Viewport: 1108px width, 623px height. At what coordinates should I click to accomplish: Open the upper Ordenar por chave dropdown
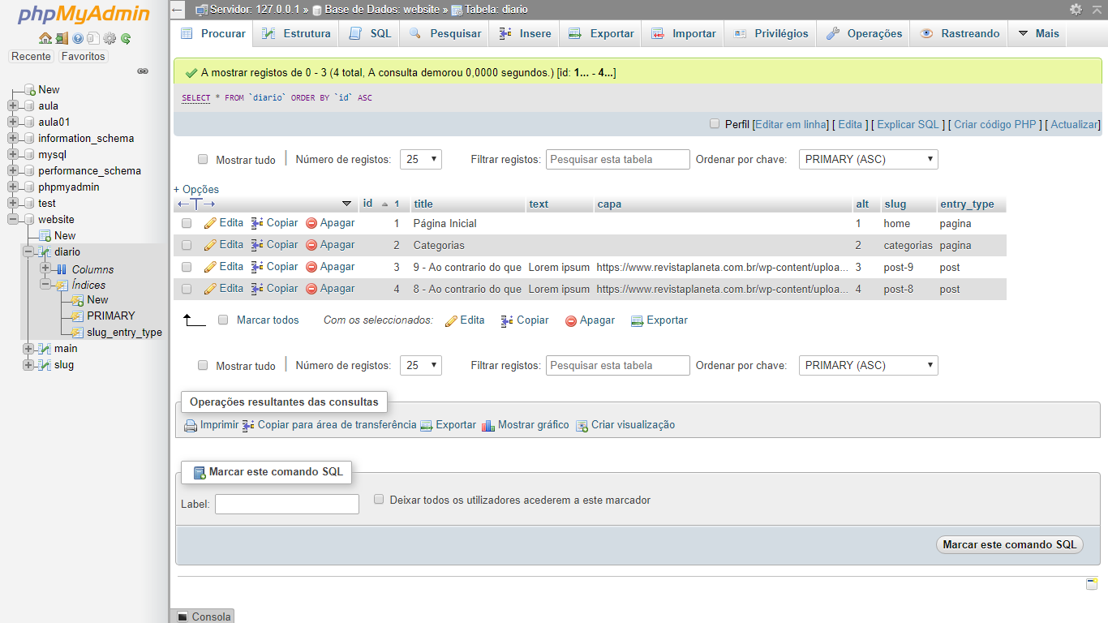coord(869,160)
